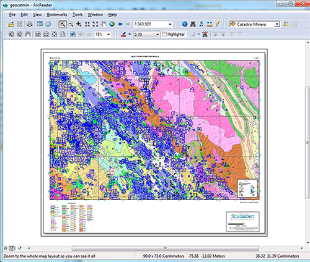Click the horizontal scrollbar thumb
The width and height of the screenshot is (310, 262).
(165, 248)
